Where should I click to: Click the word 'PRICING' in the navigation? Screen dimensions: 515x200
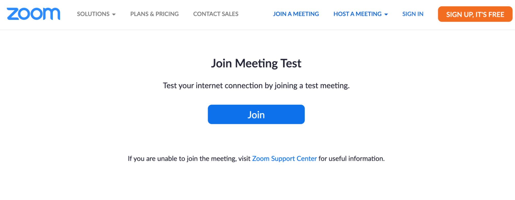click(x=167, y=14)
